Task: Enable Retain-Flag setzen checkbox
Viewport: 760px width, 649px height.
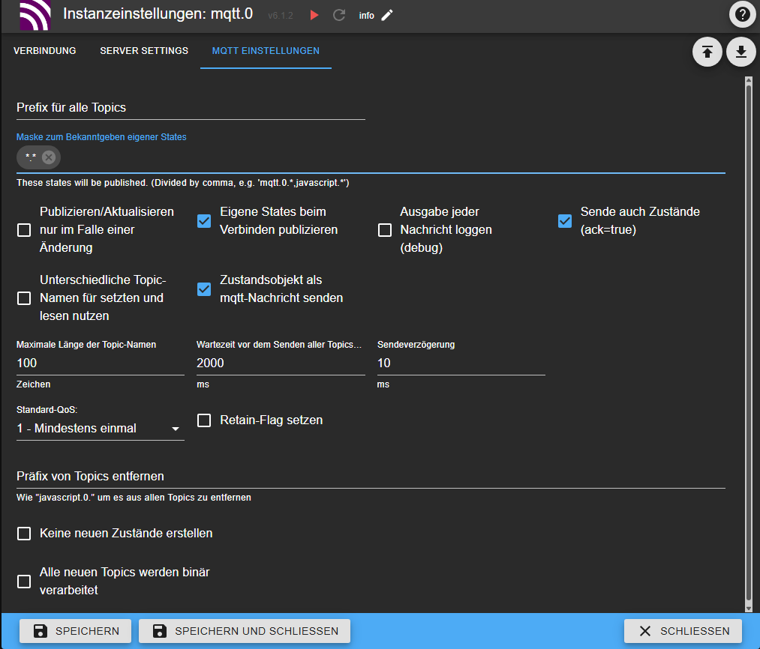Action: (204, 420)
